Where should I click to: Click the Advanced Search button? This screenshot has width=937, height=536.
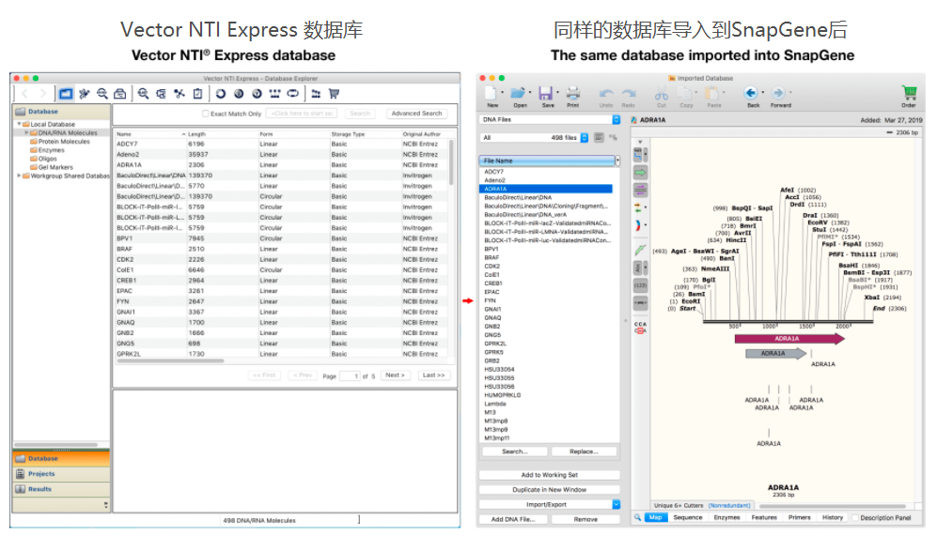pos(416,114)
